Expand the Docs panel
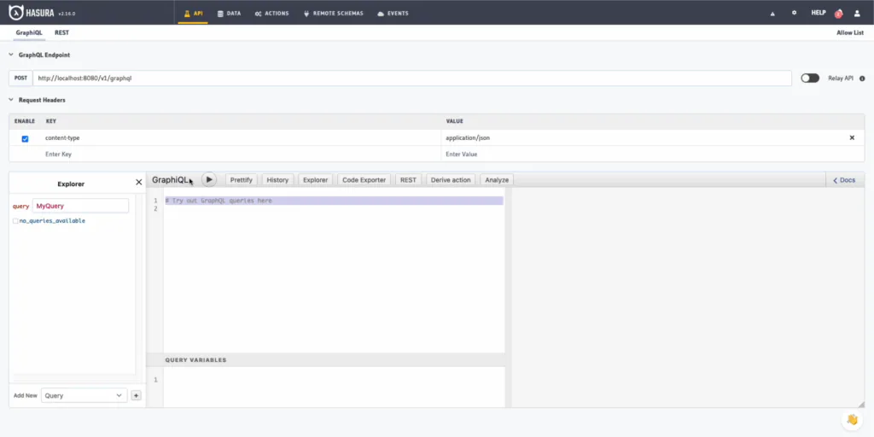The image size is (874, 437). (x=844, y=180)
